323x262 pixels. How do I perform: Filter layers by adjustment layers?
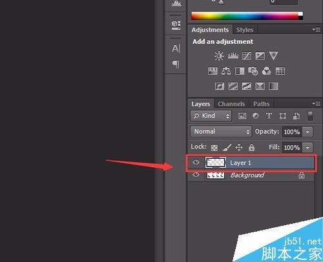click(256, 116)
